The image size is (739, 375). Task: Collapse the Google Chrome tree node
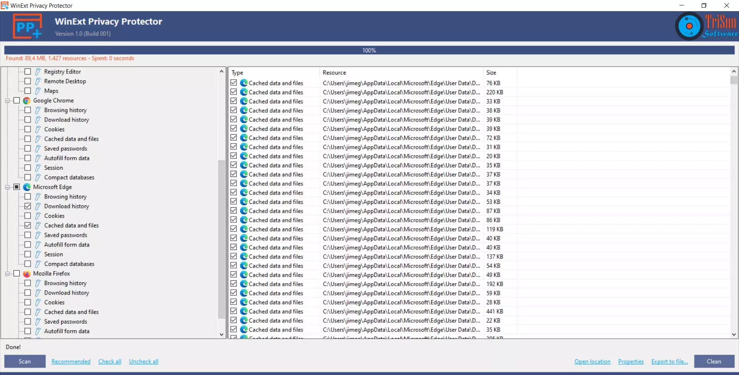[x=7, y=101]
